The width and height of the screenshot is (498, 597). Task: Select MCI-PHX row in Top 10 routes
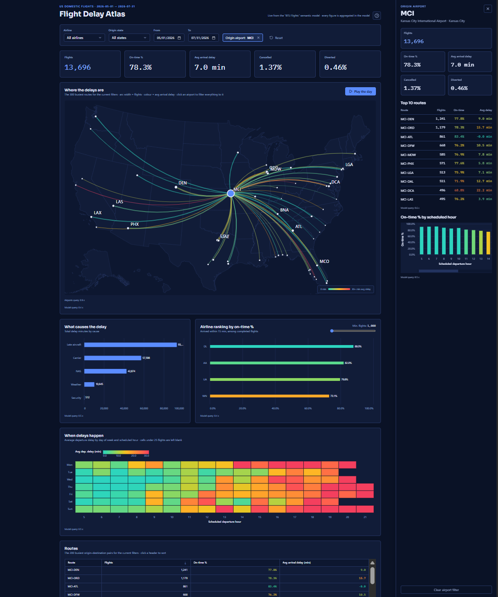coord(446,163)
